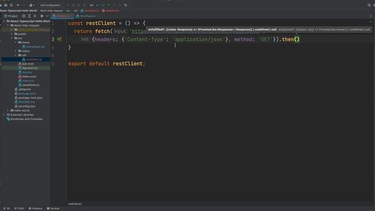Open the Terminal tool window button
Viewport: 375px width, 211px height.
(53, 209)
